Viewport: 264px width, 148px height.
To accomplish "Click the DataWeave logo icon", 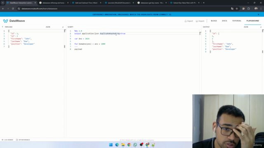I will (x=5, y=21).
